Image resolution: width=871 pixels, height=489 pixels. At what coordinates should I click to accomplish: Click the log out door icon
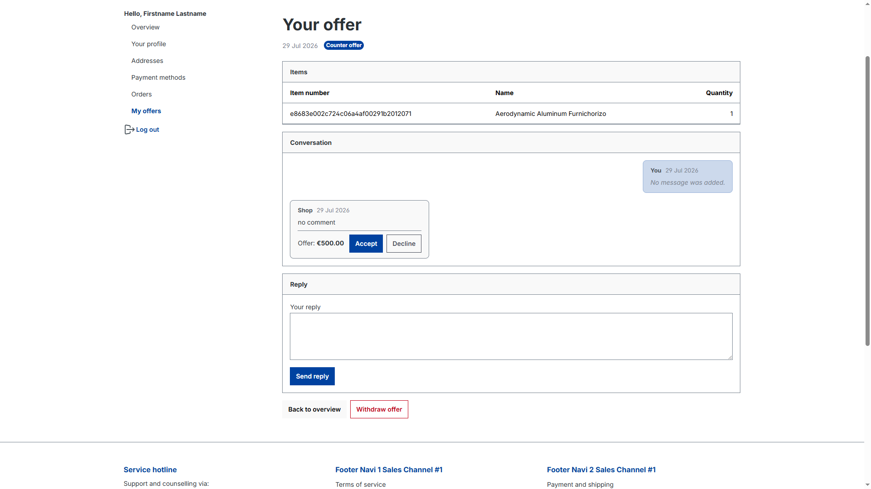(129, 129)
